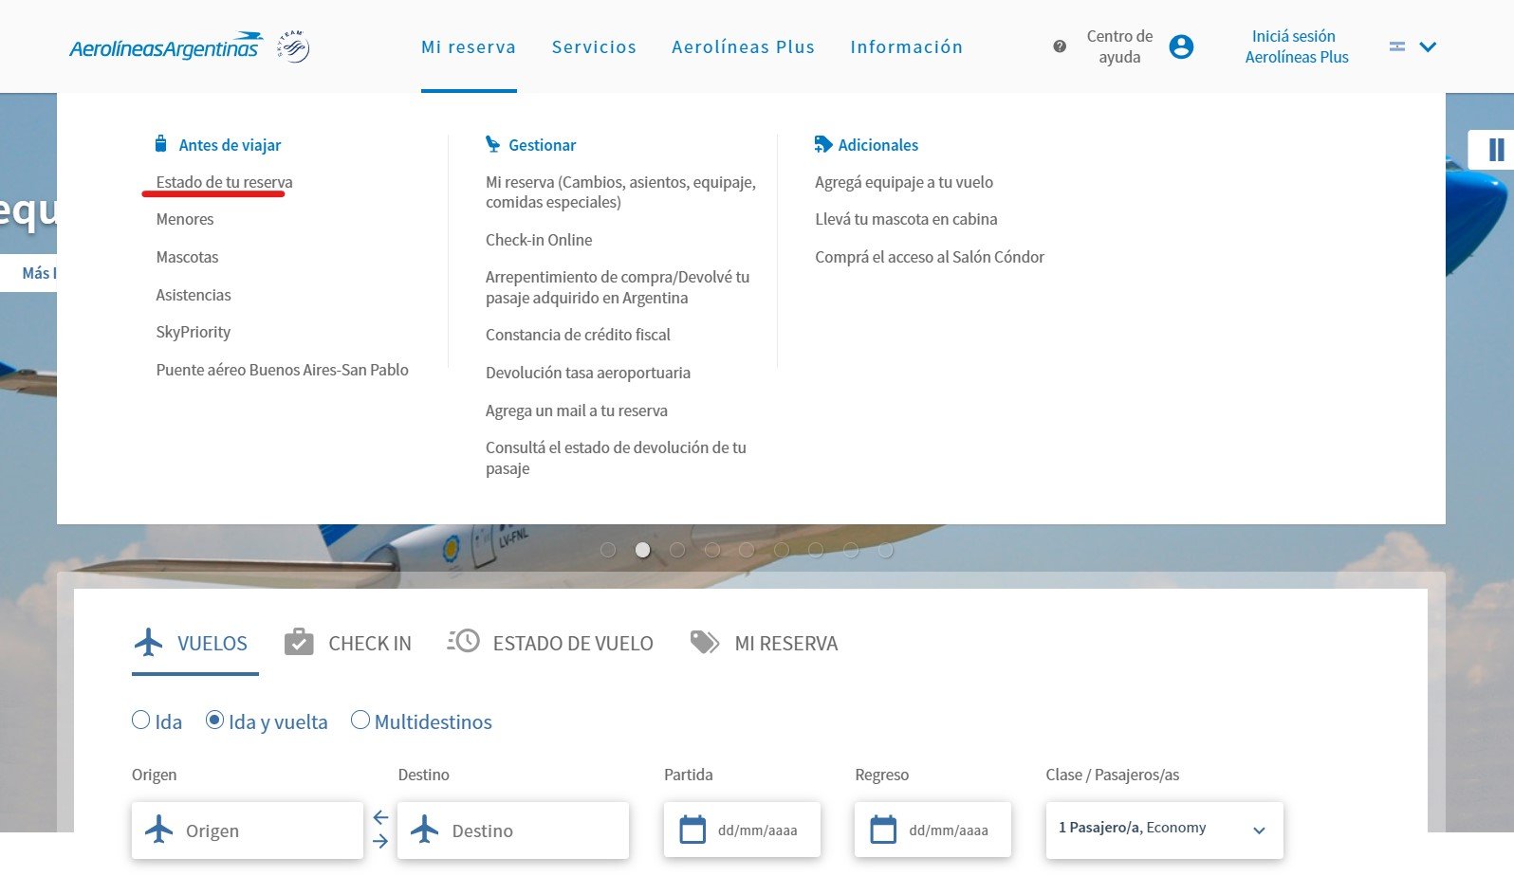1514x876 pixels.
Task: Open the Regreso calendar icon
Action: tap(883, 830)
